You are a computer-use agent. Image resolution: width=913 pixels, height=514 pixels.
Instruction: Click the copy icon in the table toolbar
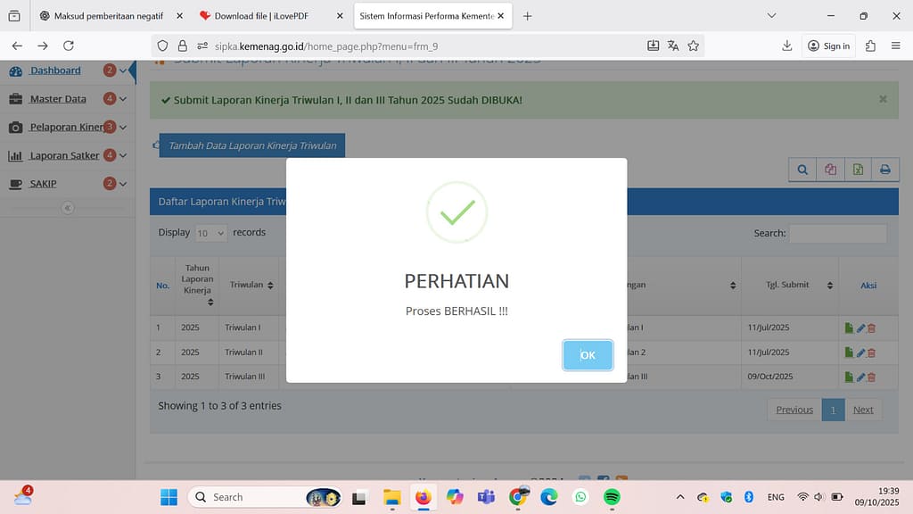coord(830,170)
